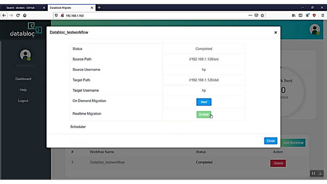Open the browser home page icon
The image size is (327, 184).
pyautogui.click(x=25, y=15)
